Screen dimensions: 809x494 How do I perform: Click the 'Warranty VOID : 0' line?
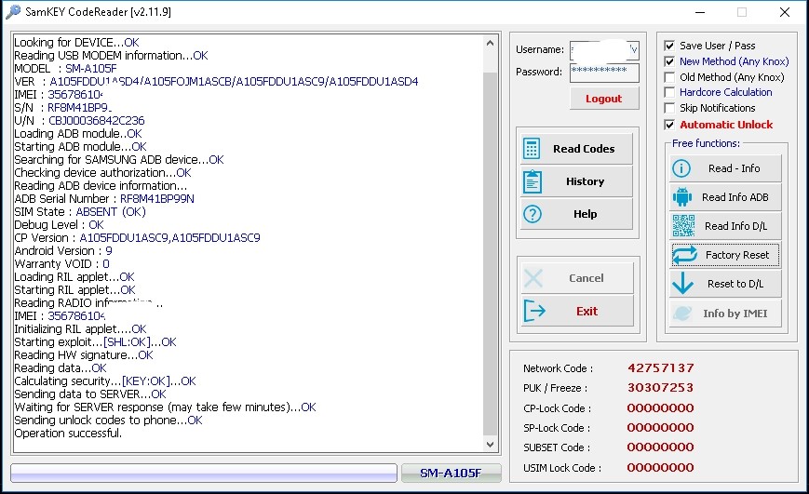click(62, 264)
